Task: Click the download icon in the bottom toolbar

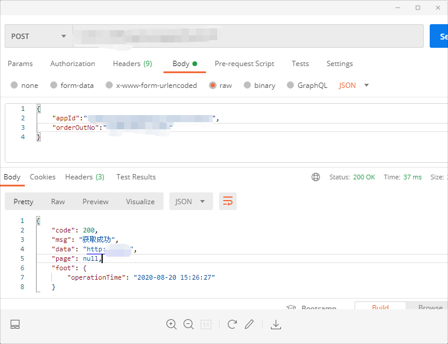Action: pyautogui.click(x=275, y=324)
